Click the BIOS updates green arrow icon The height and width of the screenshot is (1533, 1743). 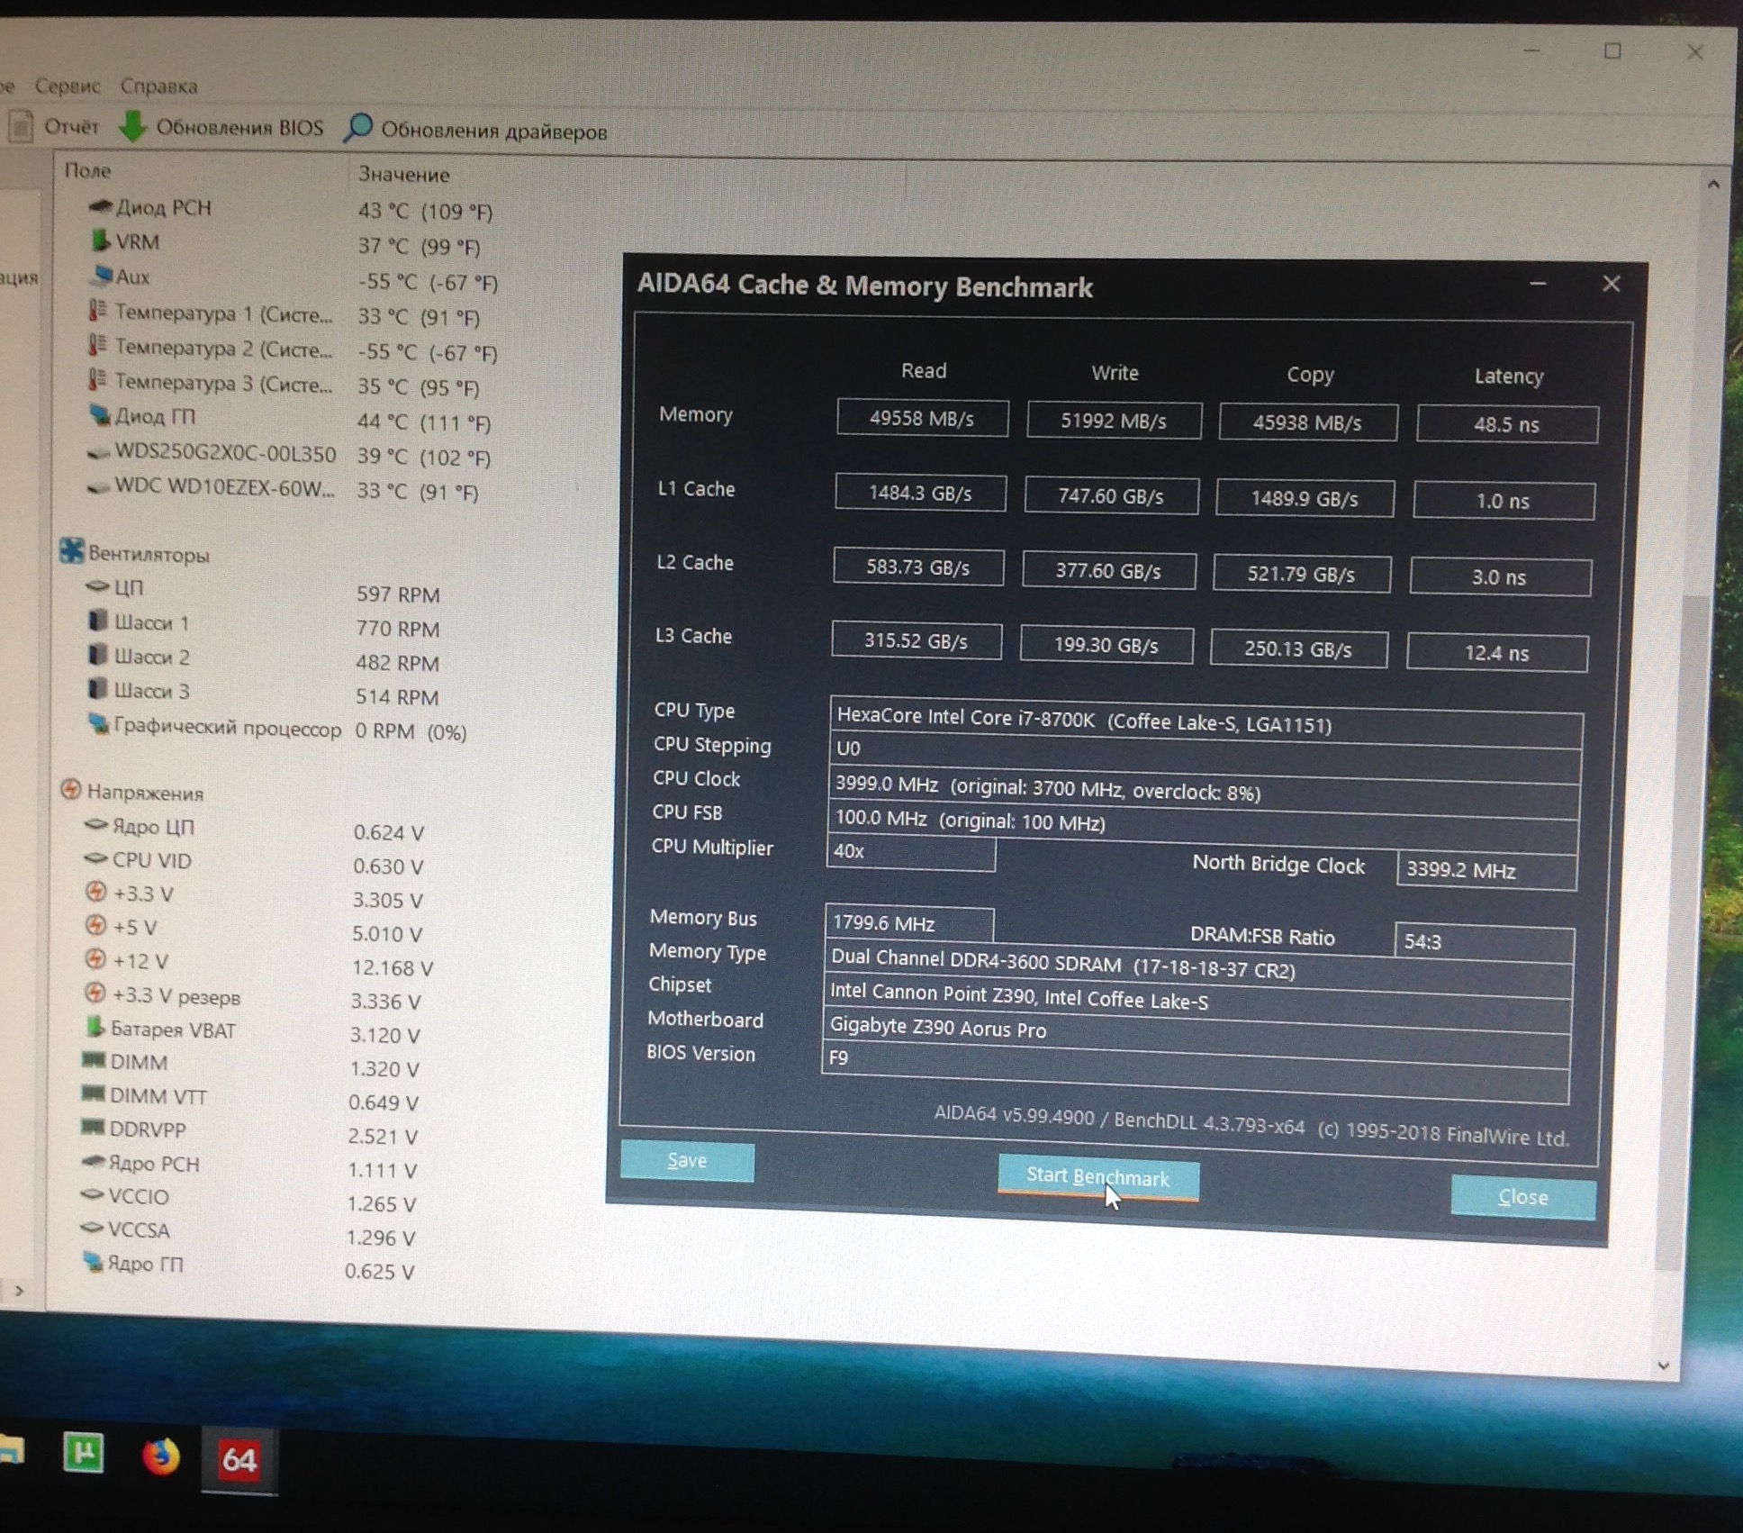[x=131, y=126]
